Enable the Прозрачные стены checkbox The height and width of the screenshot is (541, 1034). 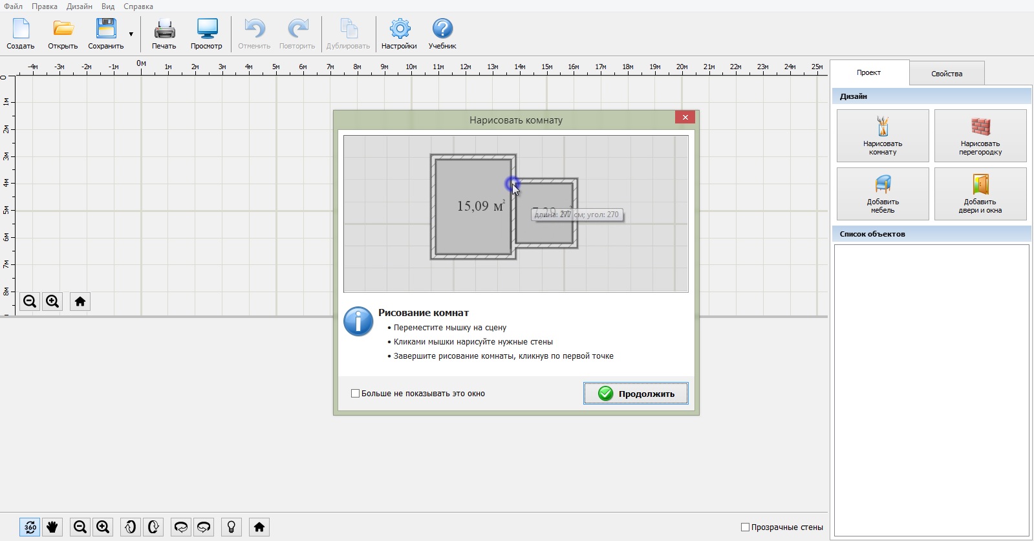coord(745,527)
